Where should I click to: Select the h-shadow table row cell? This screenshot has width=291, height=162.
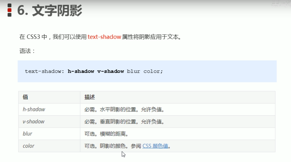tap(49, 110)
